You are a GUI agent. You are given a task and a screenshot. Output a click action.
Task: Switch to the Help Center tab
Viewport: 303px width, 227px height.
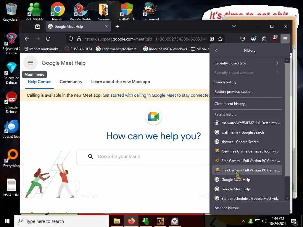[x=39, y=82]
